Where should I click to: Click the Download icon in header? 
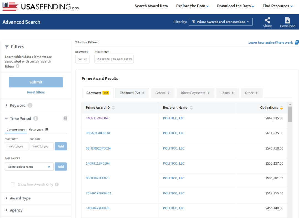click(x=287, y=20)
